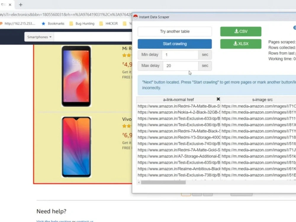Screen dimensions: 296x222
Task: Edit the Max delay value field
Action: [181, 66]
